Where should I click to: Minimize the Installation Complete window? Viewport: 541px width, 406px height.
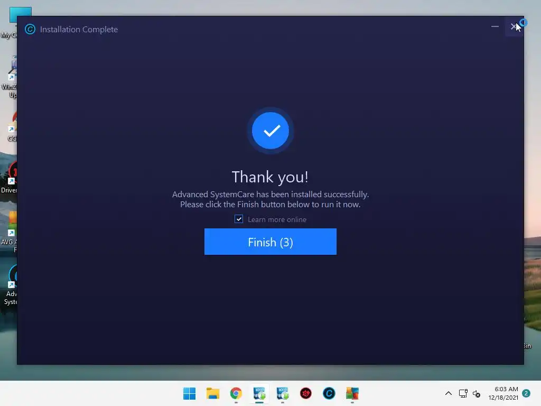point(495,26)
